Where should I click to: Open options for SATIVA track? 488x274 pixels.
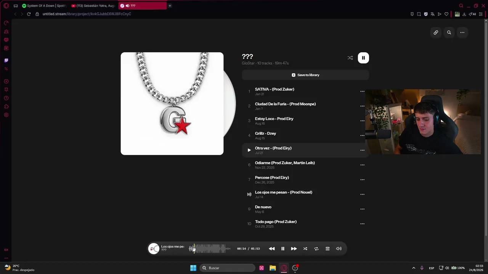(x=362, y=91)
